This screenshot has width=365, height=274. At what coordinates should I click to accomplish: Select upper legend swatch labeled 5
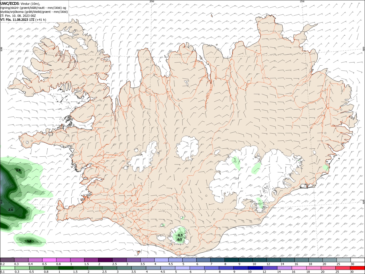pos(189,260)
